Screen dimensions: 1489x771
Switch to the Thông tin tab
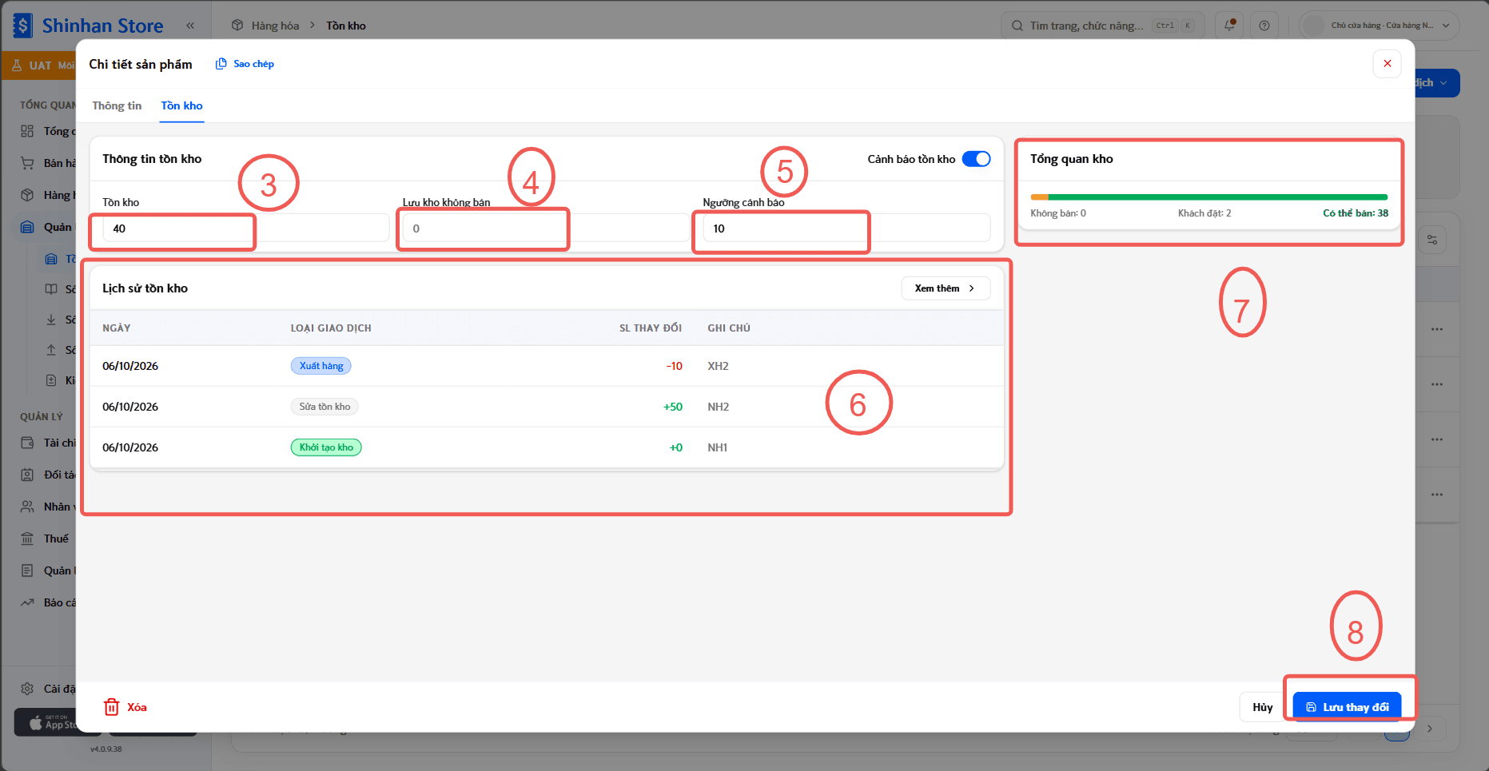[x=117, y=105]
